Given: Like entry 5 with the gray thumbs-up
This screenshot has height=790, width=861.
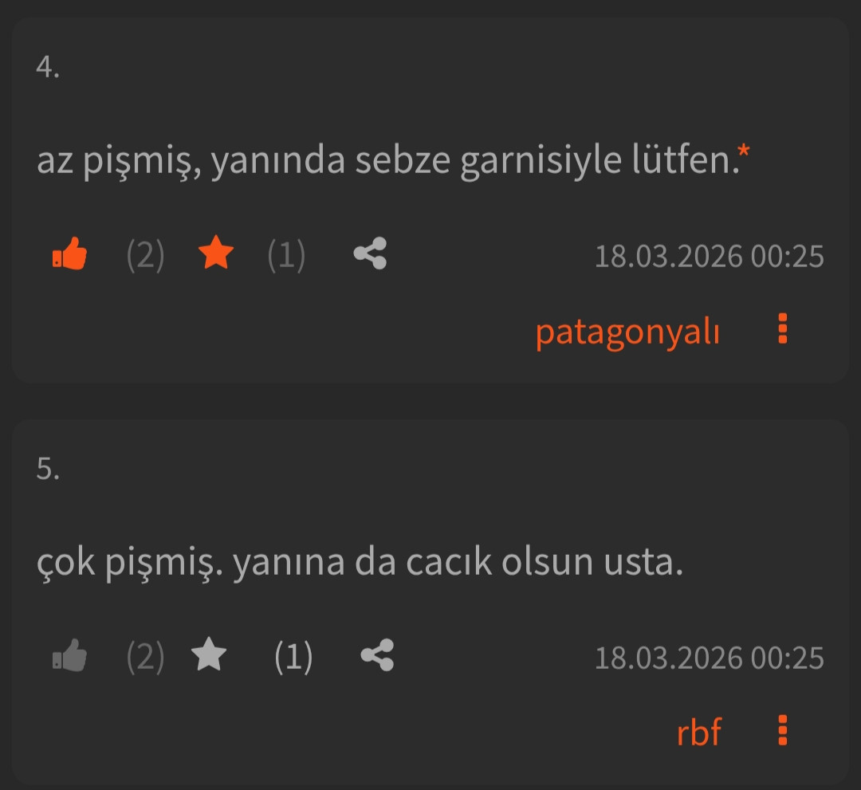Looking at the screenshot, I should click(x=70, y=658).
